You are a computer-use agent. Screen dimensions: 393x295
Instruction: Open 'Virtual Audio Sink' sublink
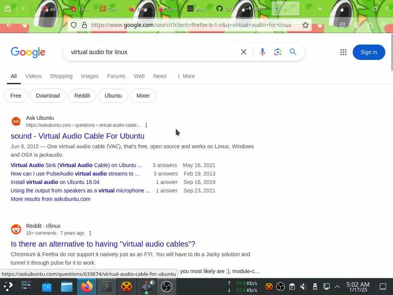(76, 165)
